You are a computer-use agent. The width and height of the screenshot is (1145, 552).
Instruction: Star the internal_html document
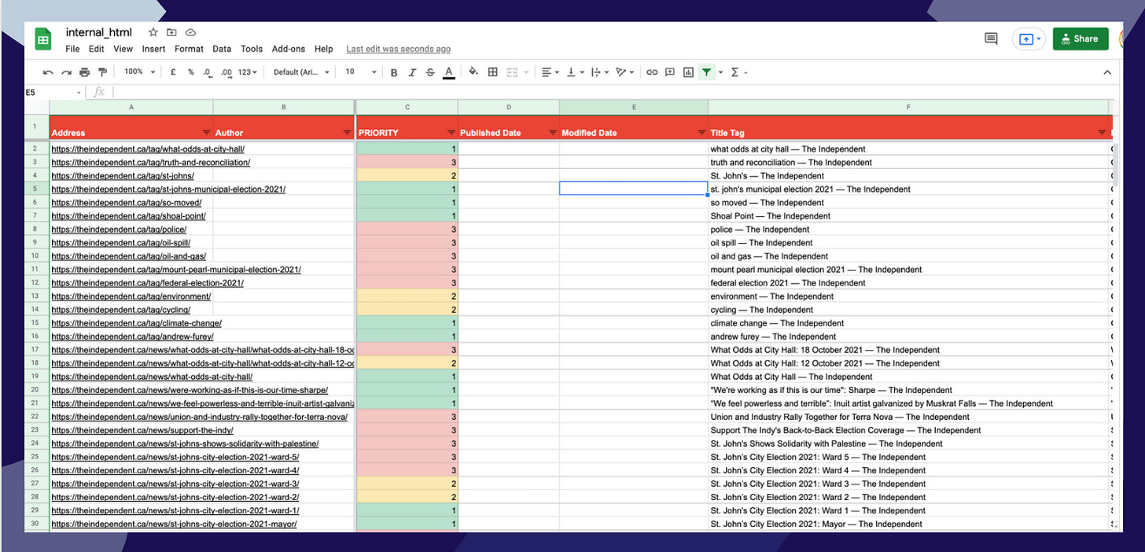tap(153, 32)
